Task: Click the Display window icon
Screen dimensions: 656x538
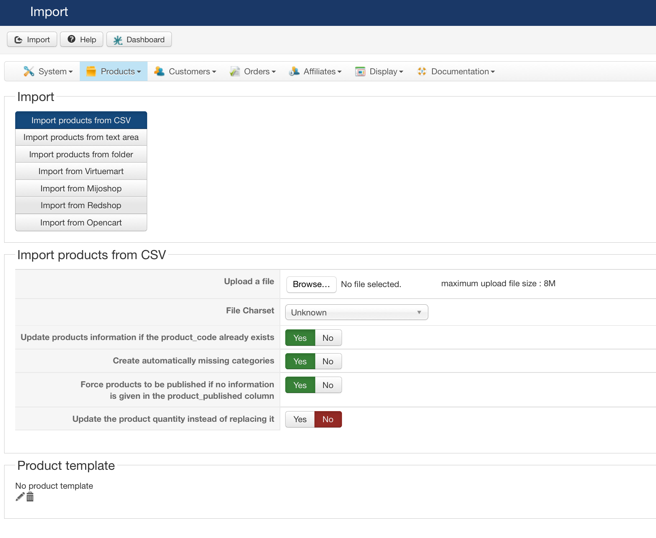Action: (x=360, y=71)
